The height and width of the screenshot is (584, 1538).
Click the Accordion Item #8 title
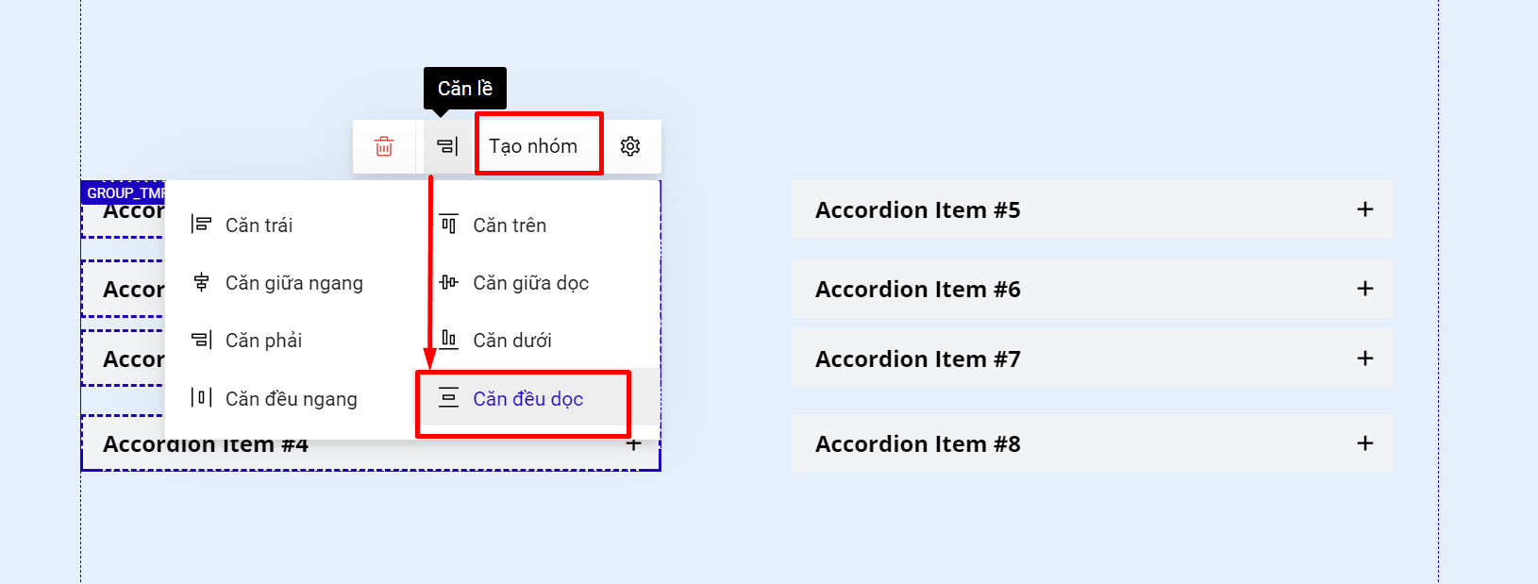pyautogui.click(x=917, y=444)
